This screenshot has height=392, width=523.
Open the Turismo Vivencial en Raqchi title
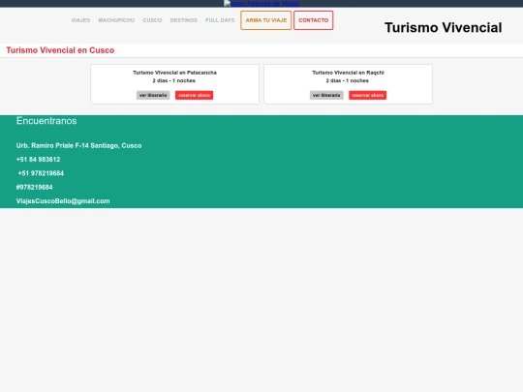[349, 73]
